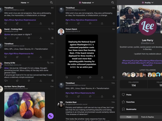The width and height of the screenshot is (162, 121).
Task: Reply to David - Forking Mad post
Action: coord(6,38)
